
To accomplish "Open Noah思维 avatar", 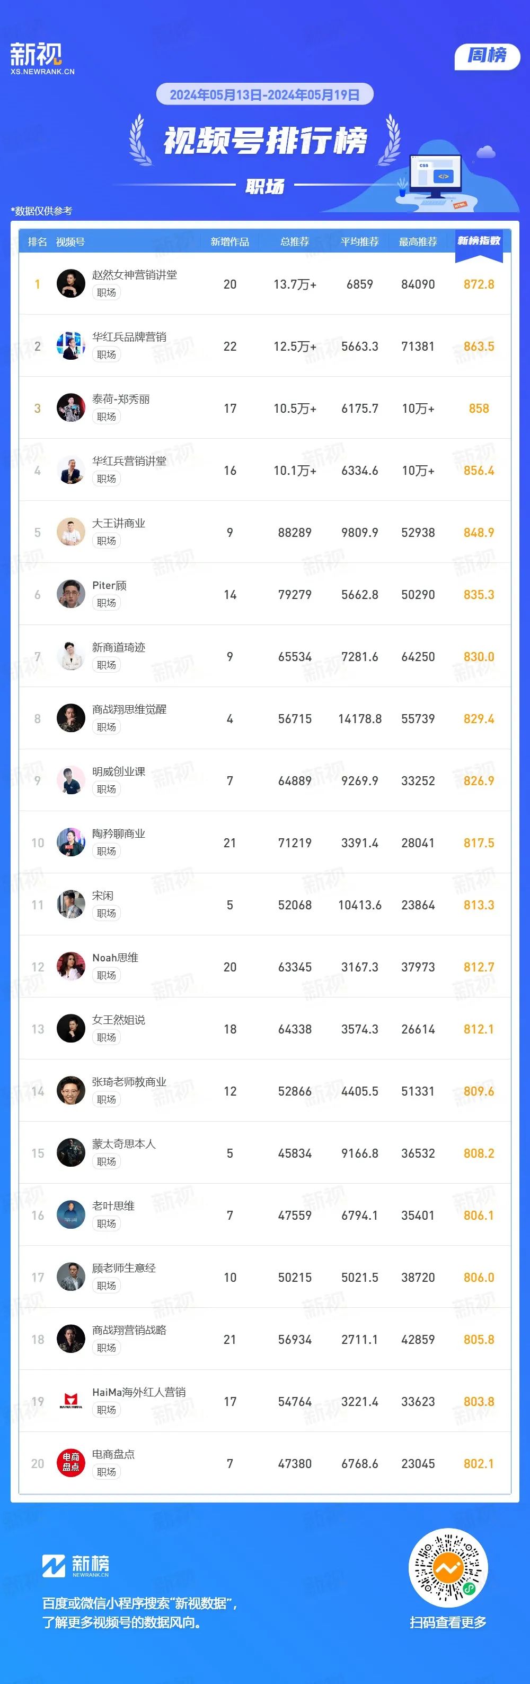I will coord(70,966).
